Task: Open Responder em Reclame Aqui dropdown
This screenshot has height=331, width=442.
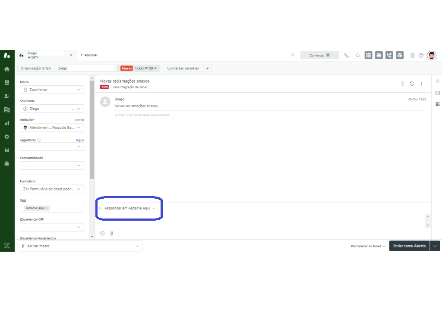Action: coord(129,208)
